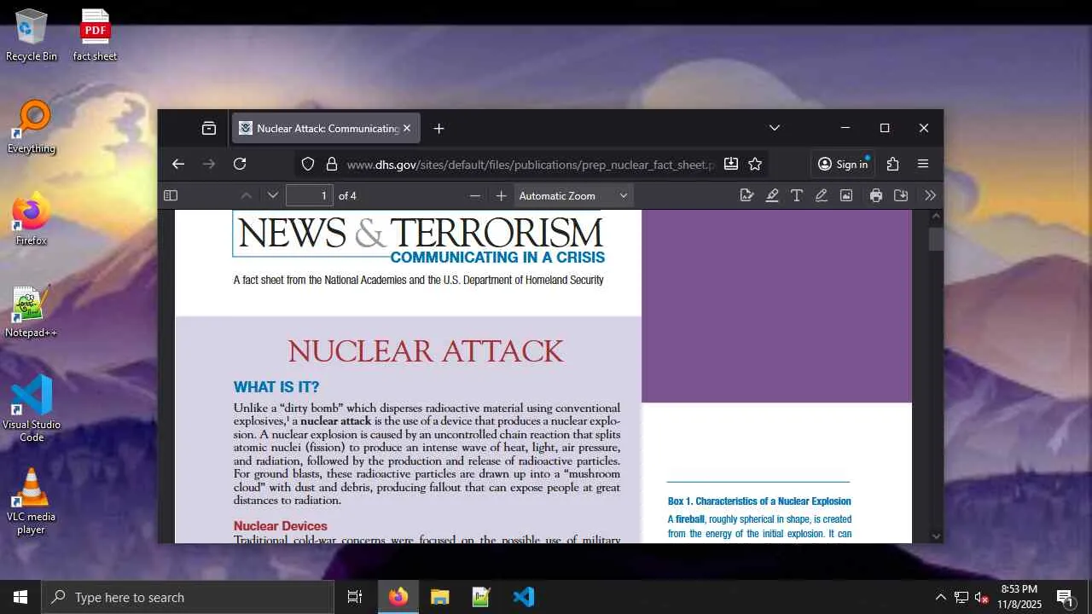View site security padlock information
Viewport: 1092px width, 614px height.
[332, 164]
